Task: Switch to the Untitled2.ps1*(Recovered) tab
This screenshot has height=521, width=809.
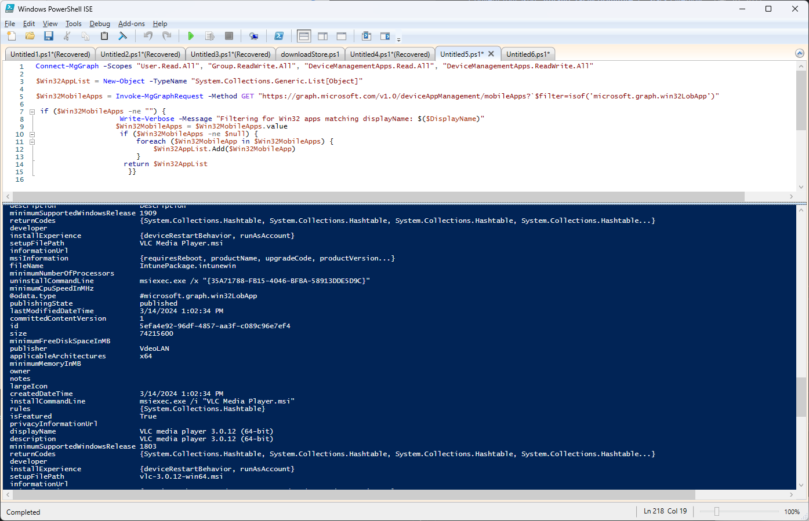Action: point(140,54)
